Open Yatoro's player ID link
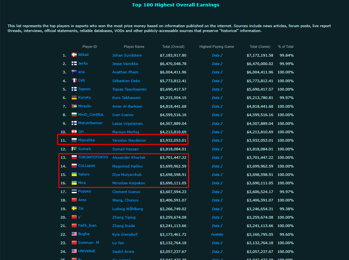This screenshot has width=349, height=260. pos(84,175)
